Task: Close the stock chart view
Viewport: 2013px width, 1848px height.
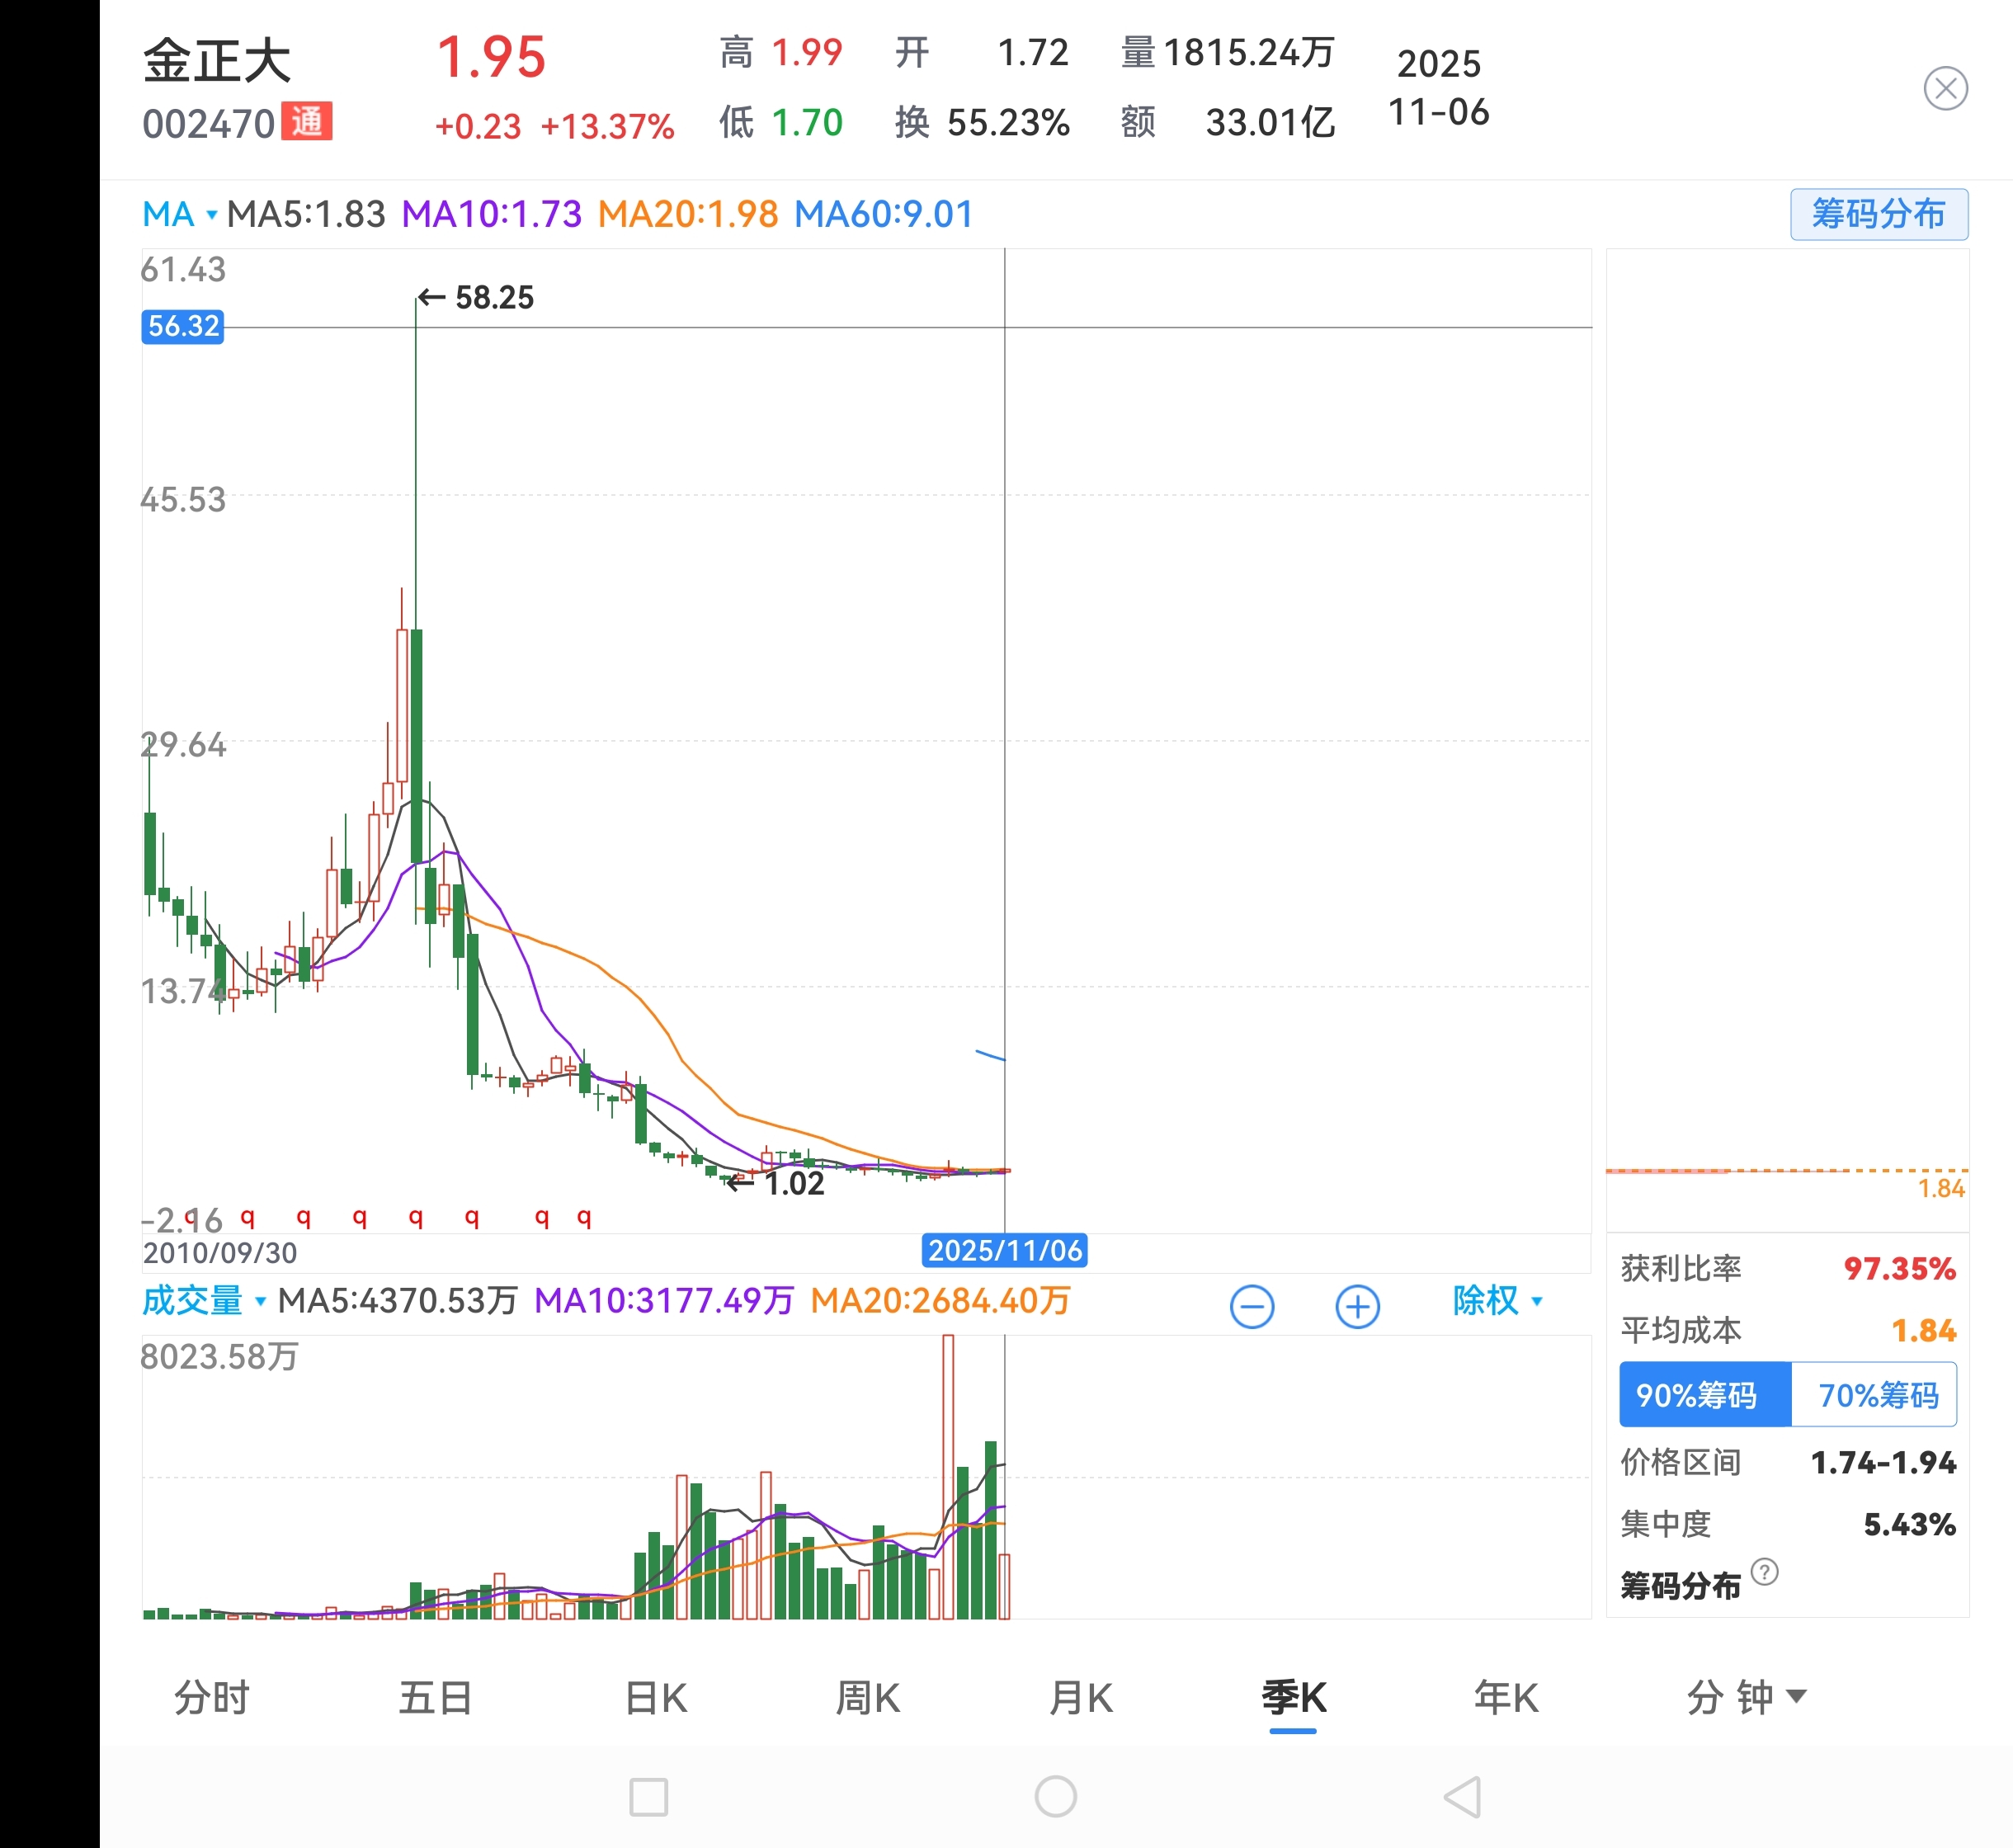Action: coord(1945,89)
